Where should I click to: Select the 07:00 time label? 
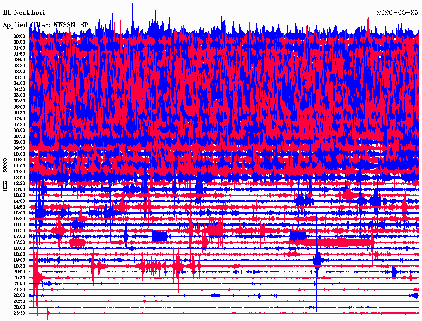(19, 119)
